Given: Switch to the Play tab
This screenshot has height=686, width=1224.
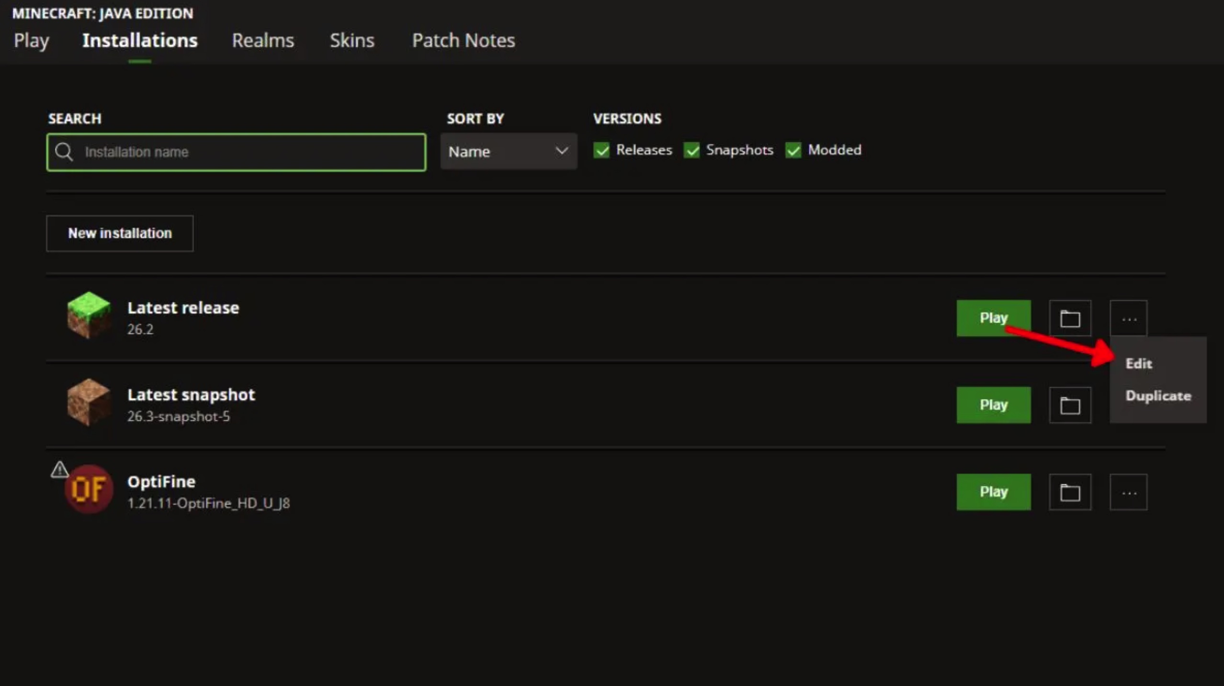Looking at the screenshot, I should [x=32, y=41].
